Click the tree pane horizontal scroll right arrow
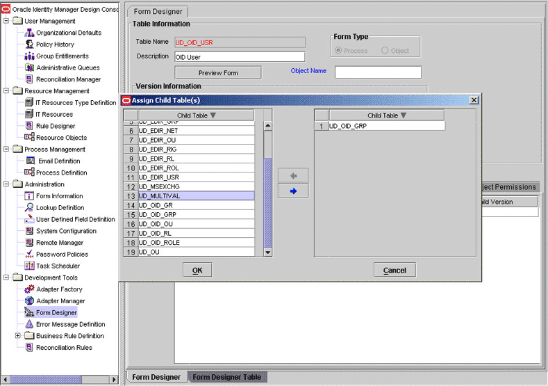548x386 pixels. [x=114, y=379]
